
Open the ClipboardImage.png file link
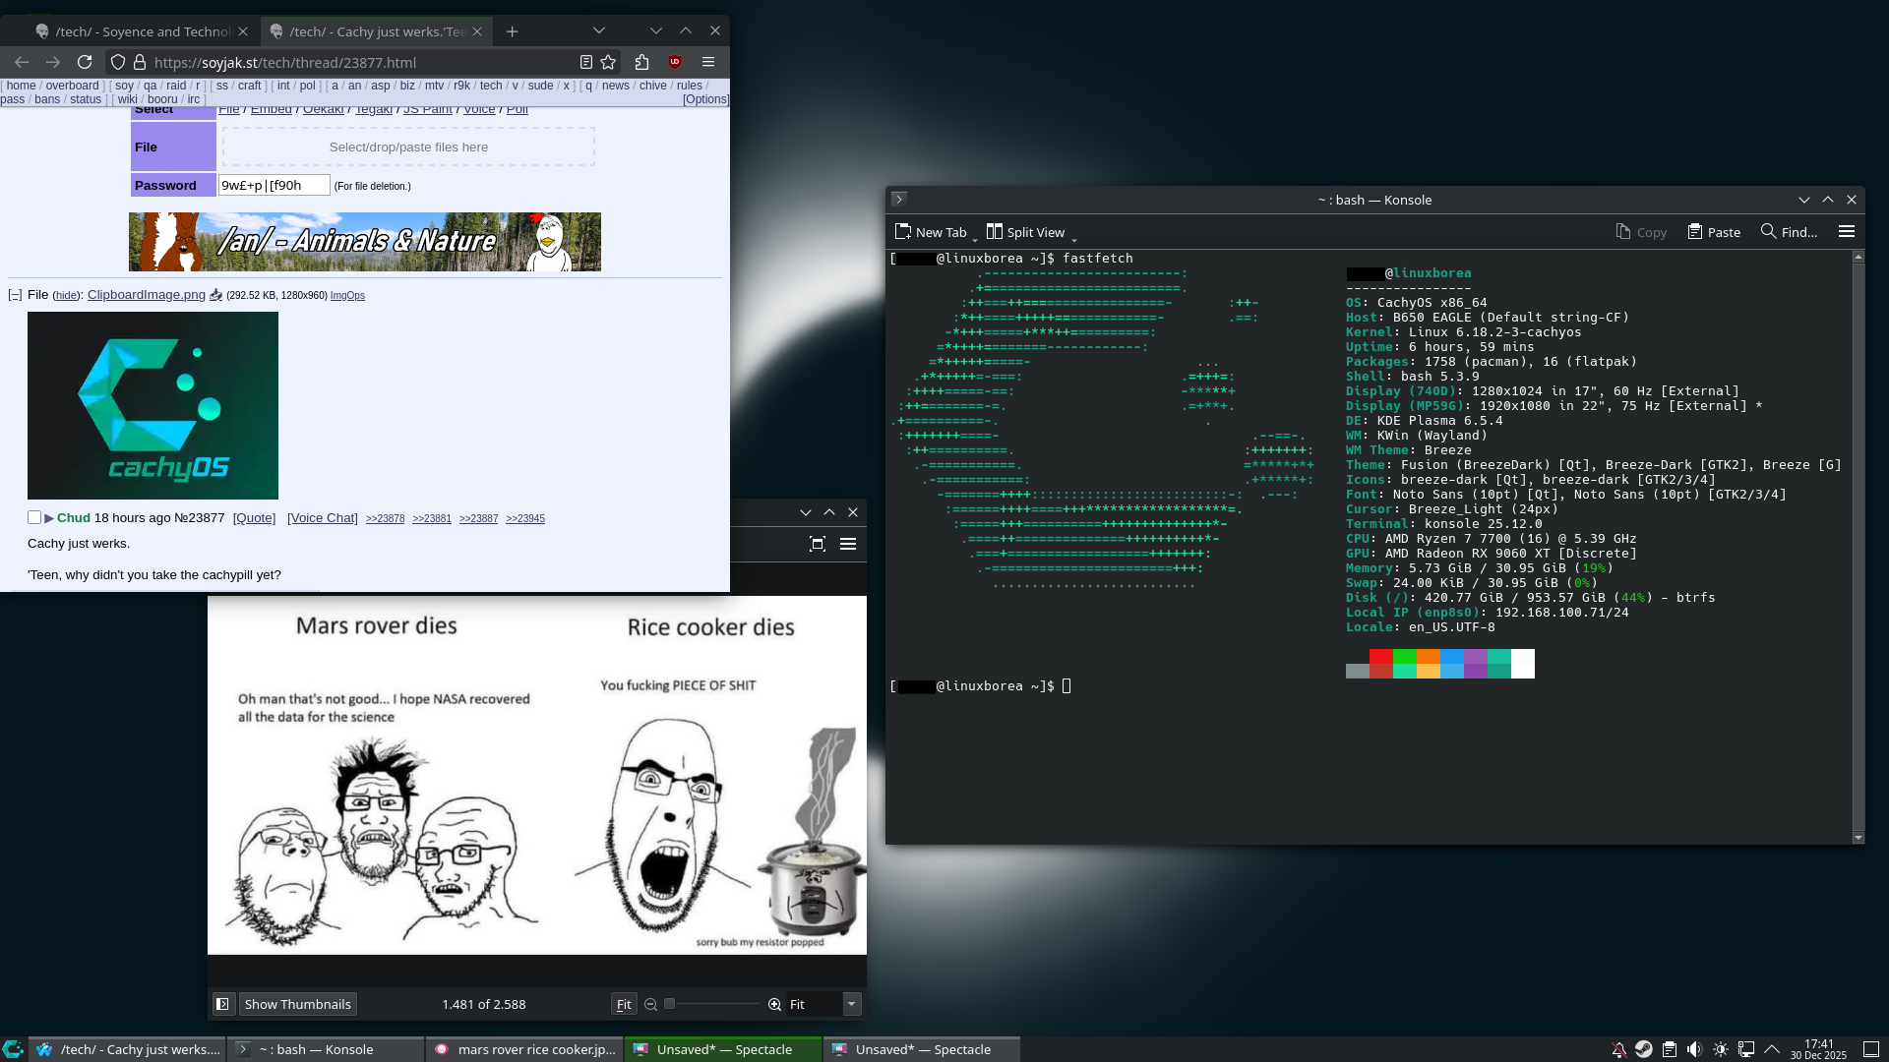[x=147, y=295]
